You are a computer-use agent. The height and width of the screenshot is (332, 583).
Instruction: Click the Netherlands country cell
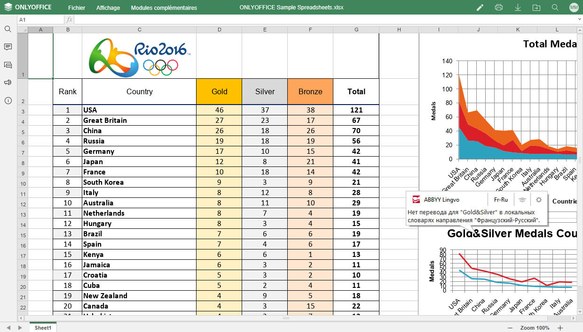click(139, 213)
